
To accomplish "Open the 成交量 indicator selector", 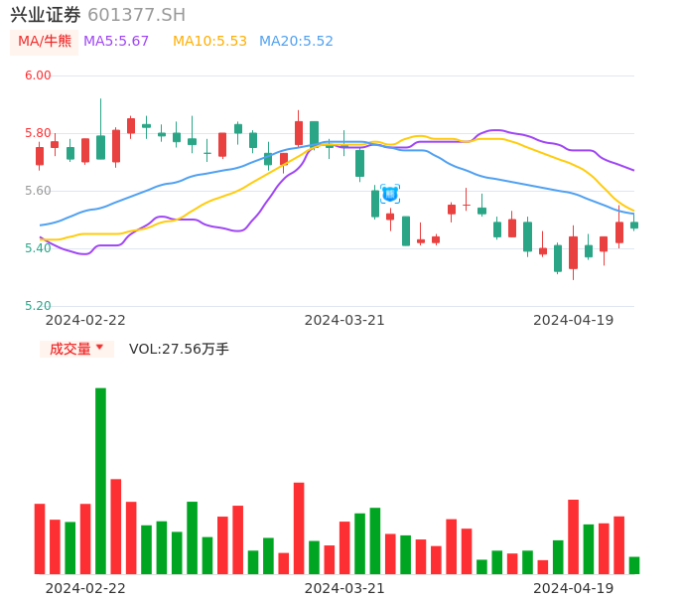I will click(x=70, y=349).
